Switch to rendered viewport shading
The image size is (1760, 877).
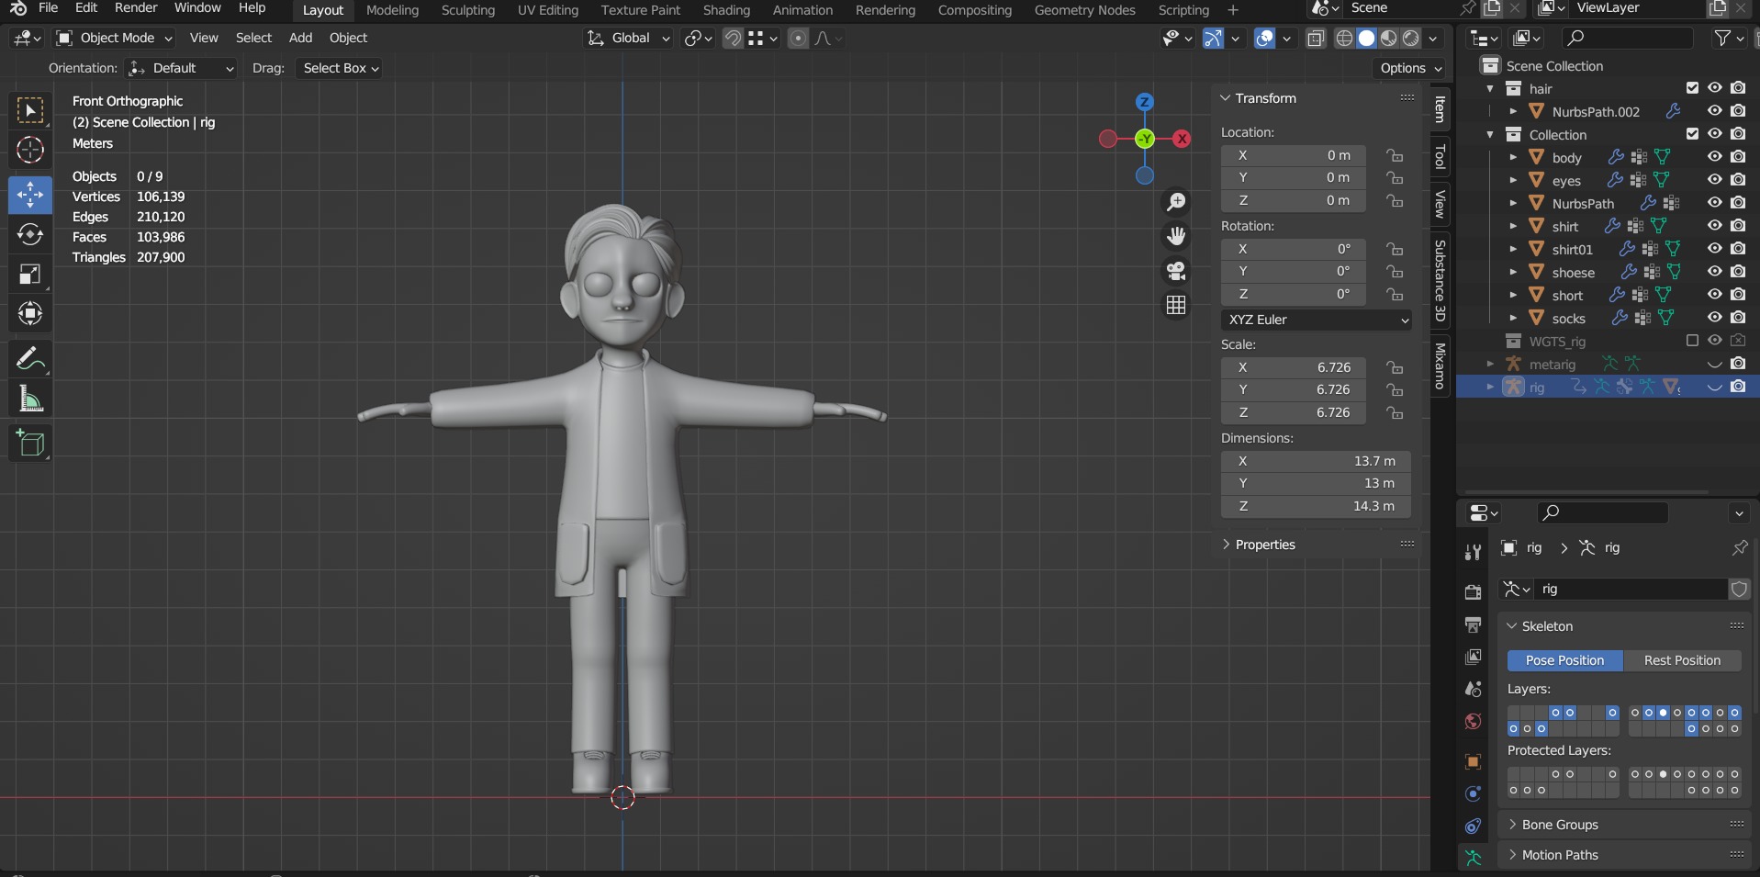tap(1411, 38)
